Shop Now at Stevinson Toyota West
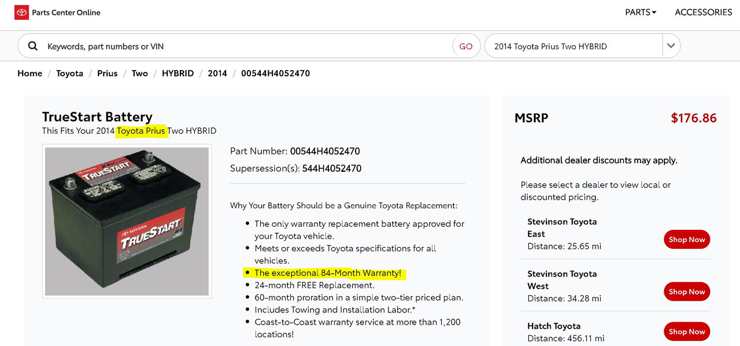The width and height of the screenshot is (740, 346). pyautogui.click(x=687, y=292)
